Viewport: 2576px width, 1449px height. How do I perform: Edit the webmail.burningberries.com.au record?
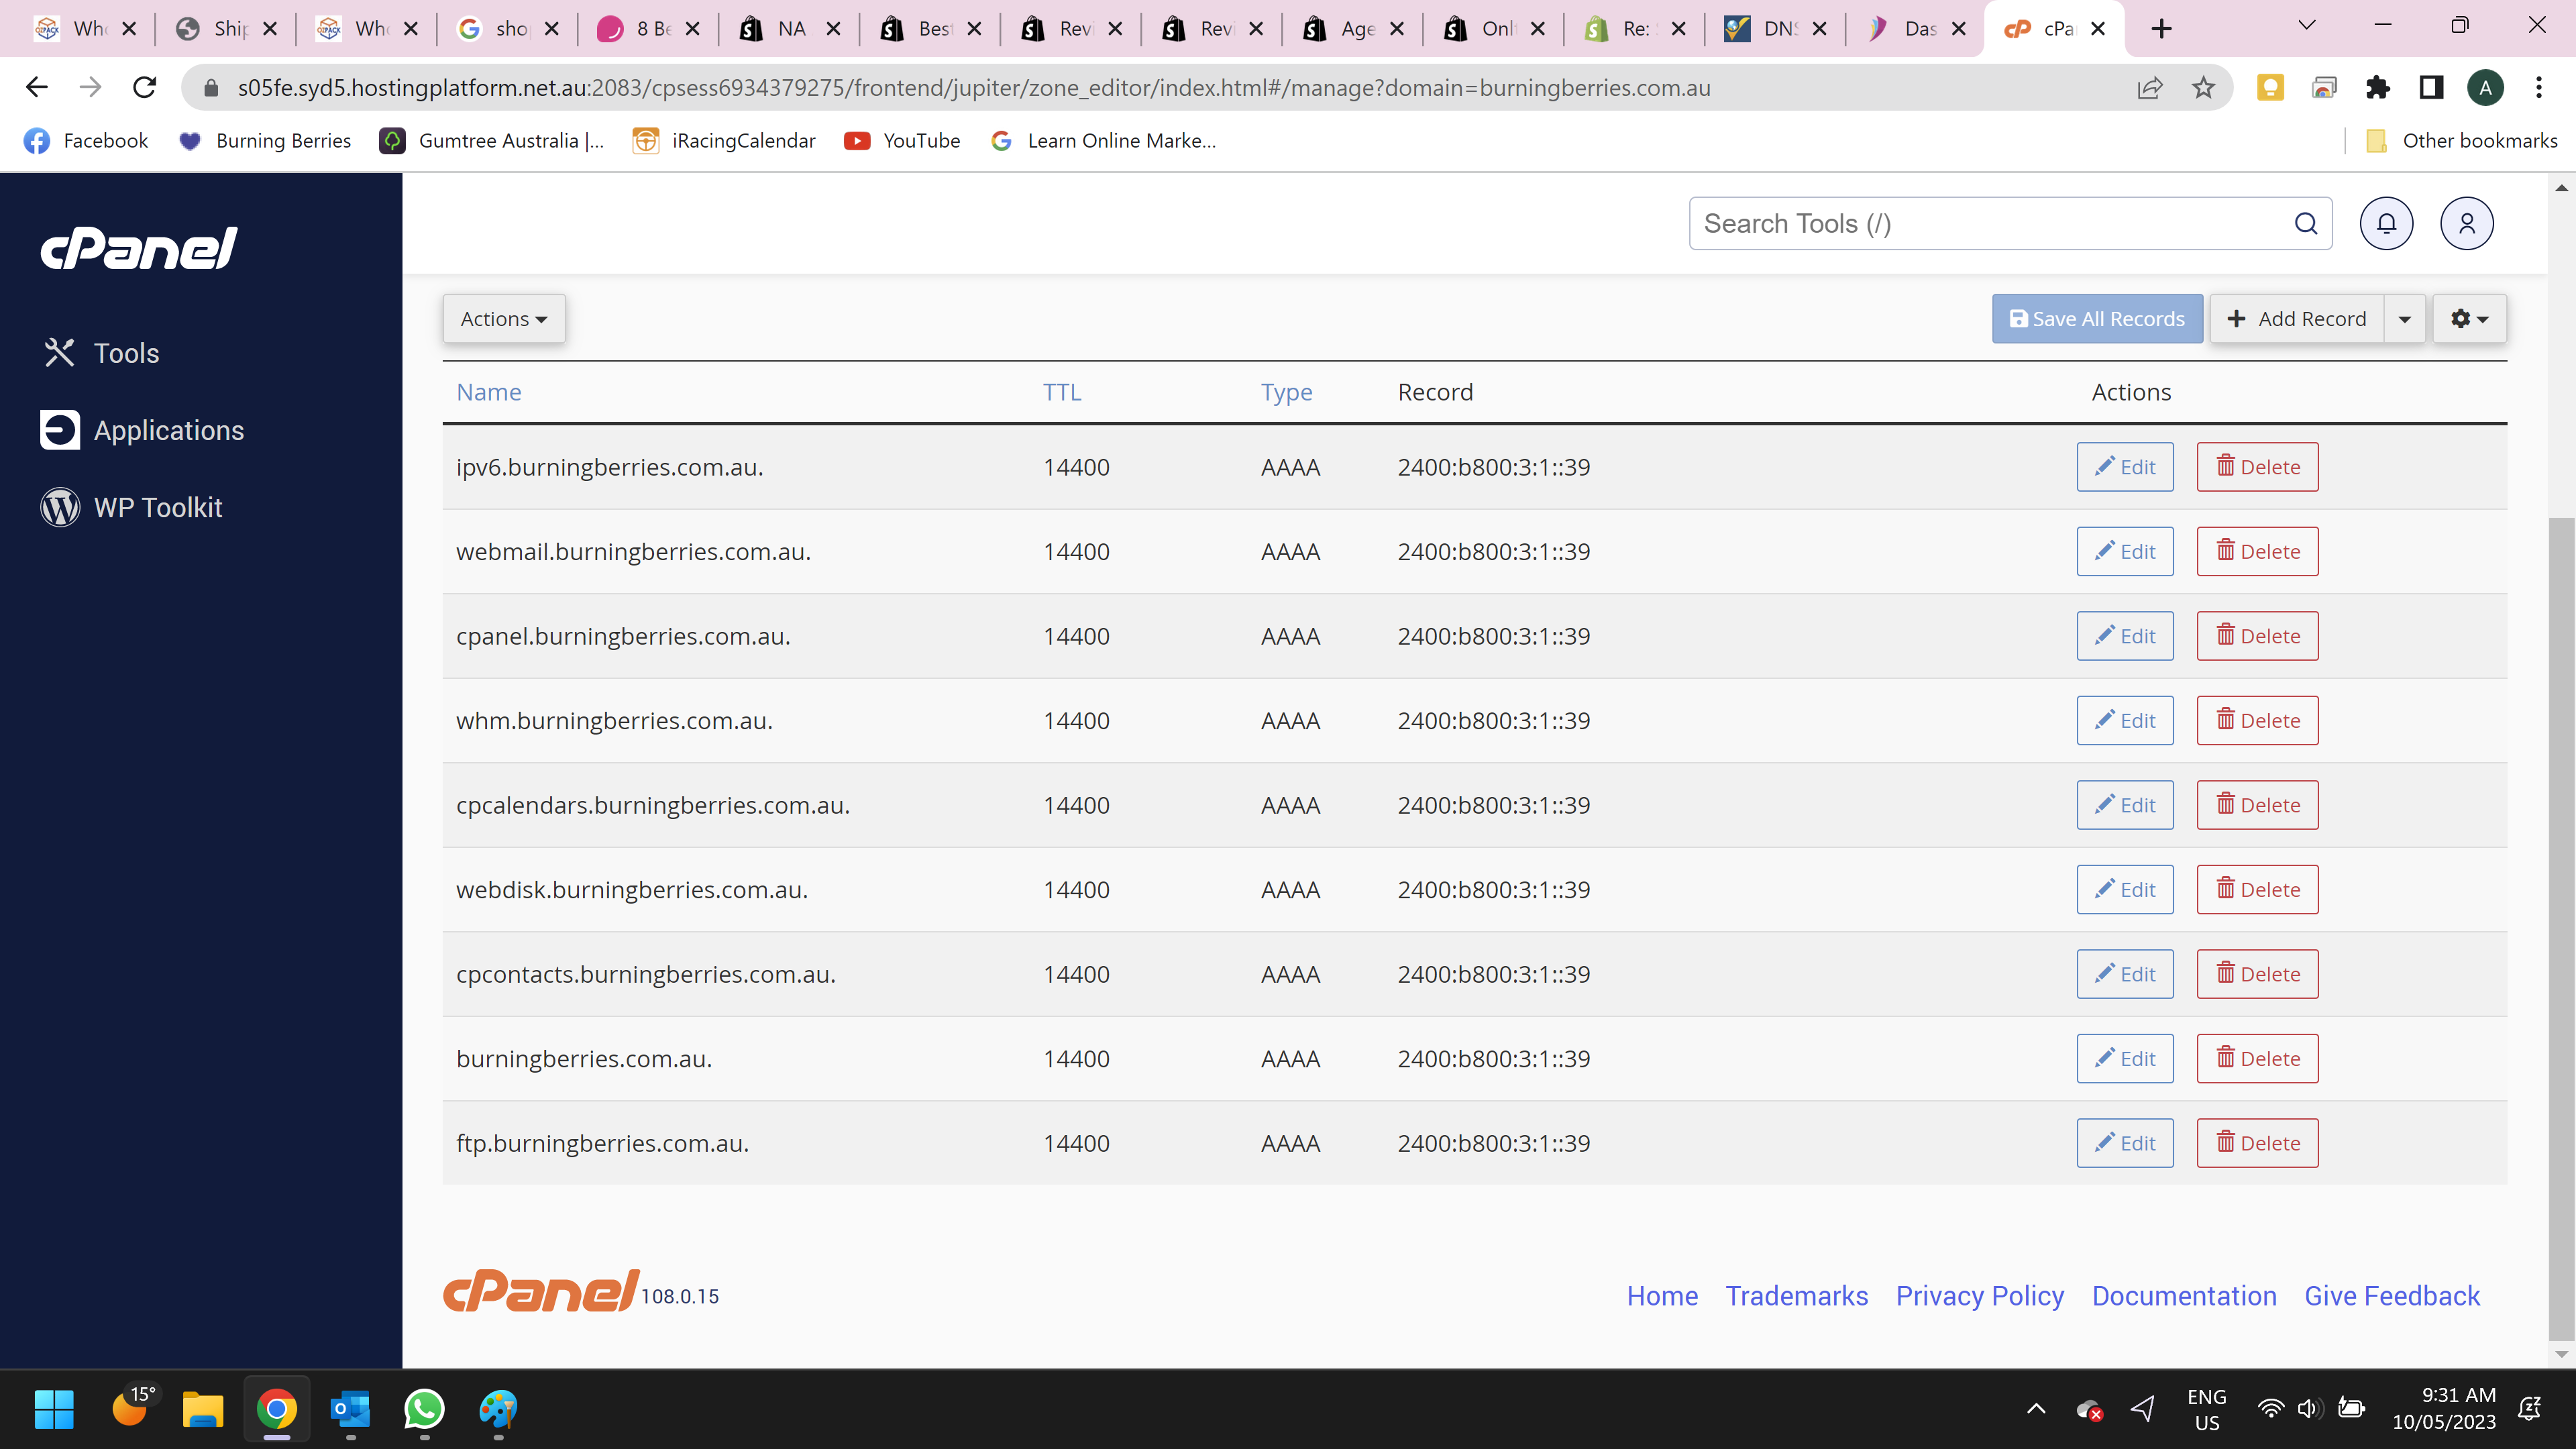pos(2124,551)
